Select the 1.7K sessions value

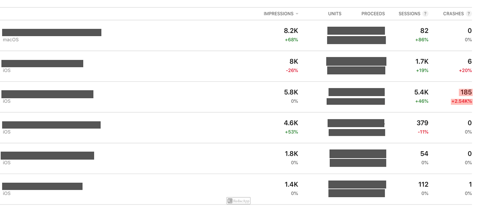tap(422, 61)
